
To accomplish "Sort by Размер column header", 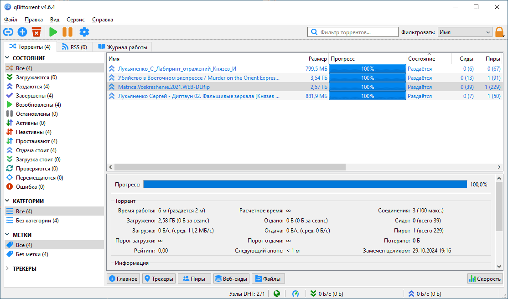I will pyautogui.click(x=306, y=59).
